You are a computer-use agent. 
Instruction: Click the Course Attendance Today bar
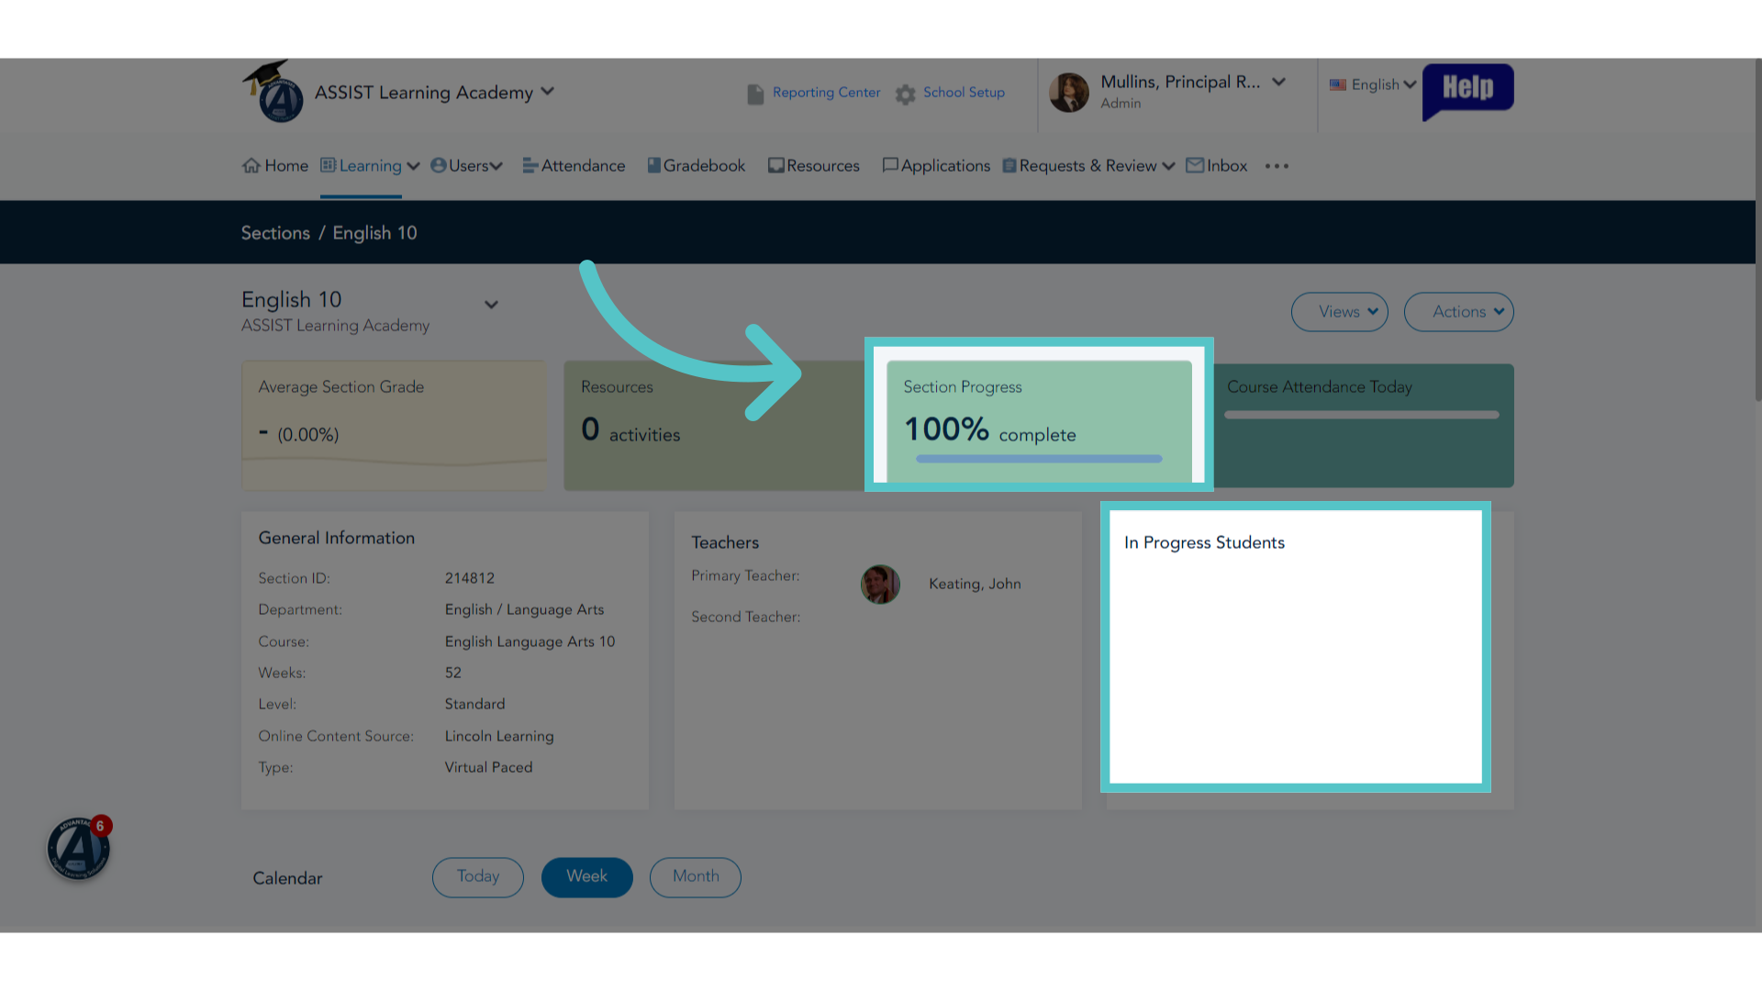(1362, 415)
